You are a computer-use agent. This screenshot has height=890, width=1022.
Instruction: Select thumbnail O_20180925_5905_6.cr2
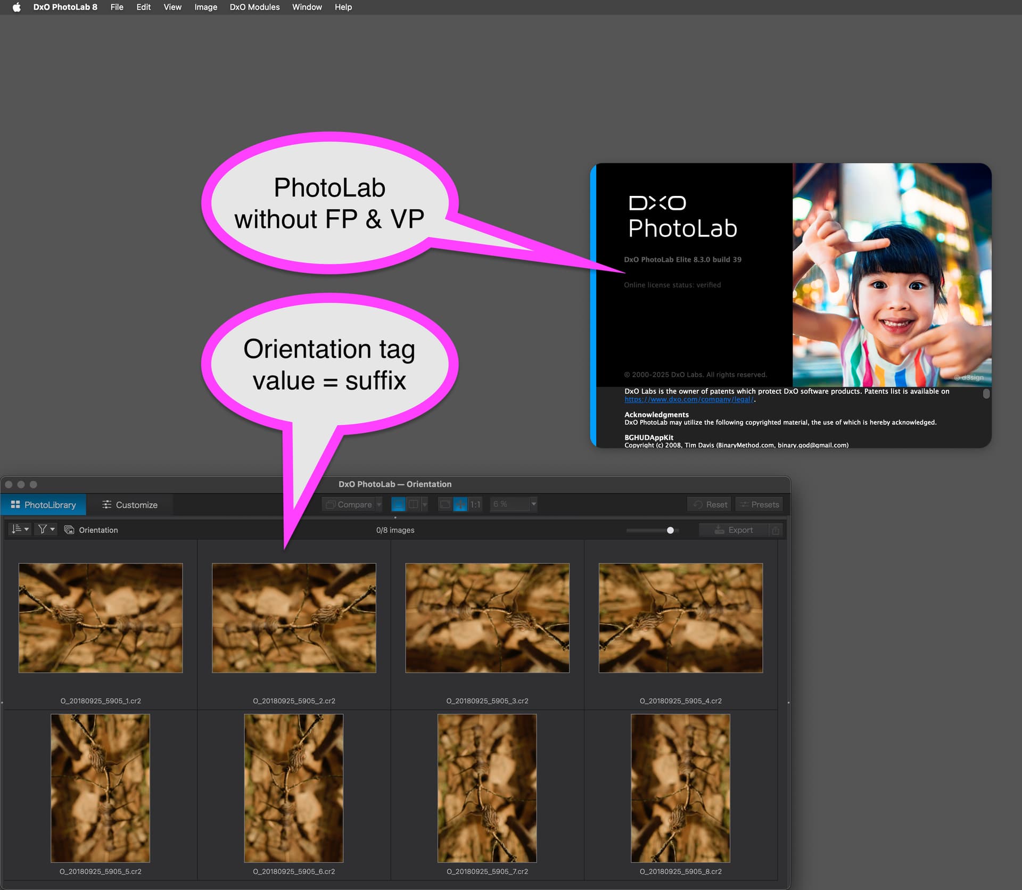click(x=294, y=788)
